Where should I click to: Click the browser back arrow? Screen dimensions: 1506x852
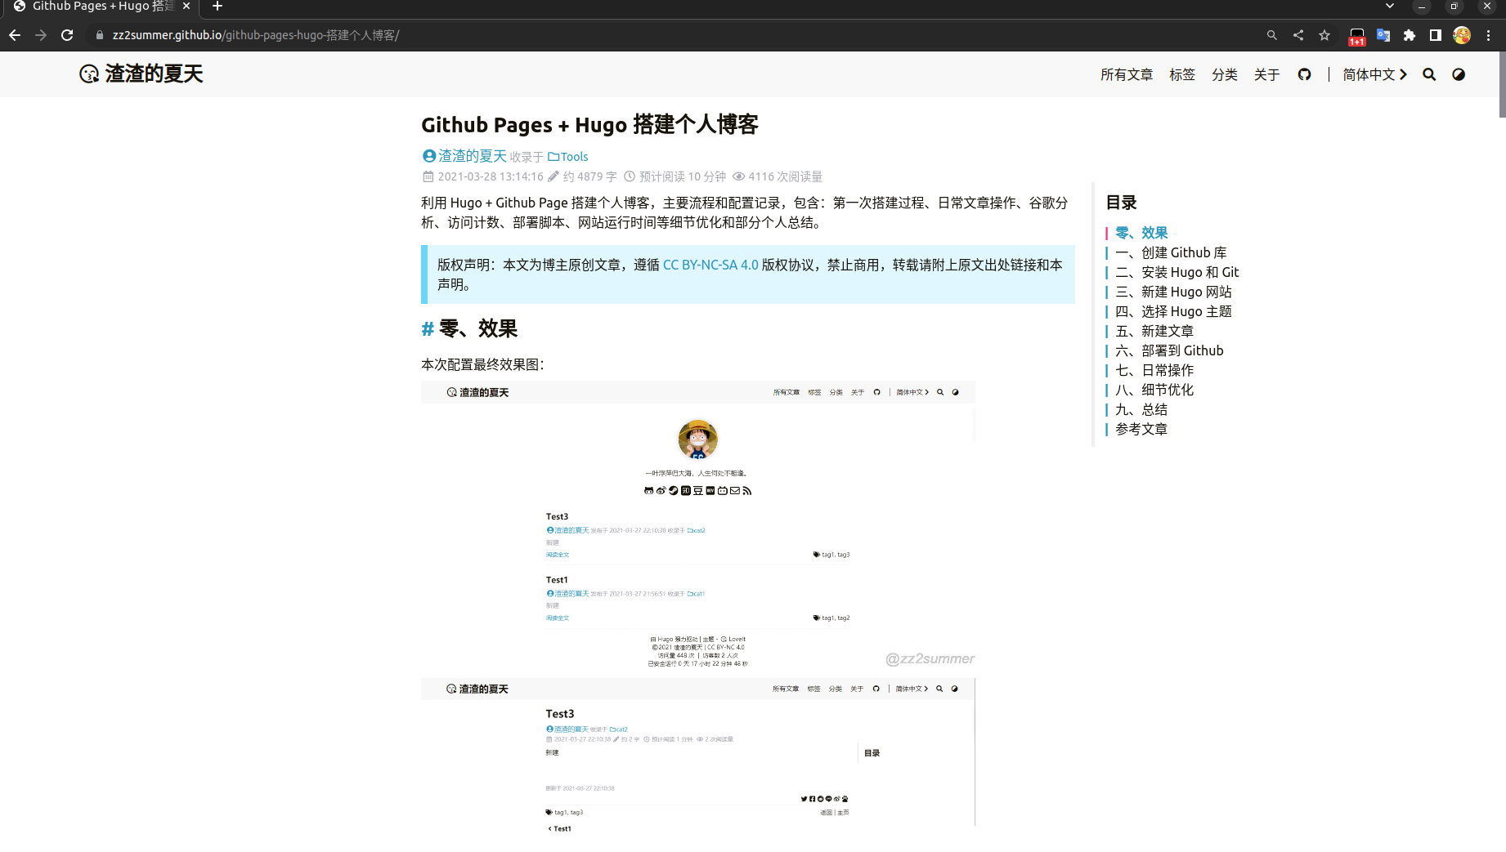[x=14, y=35]
